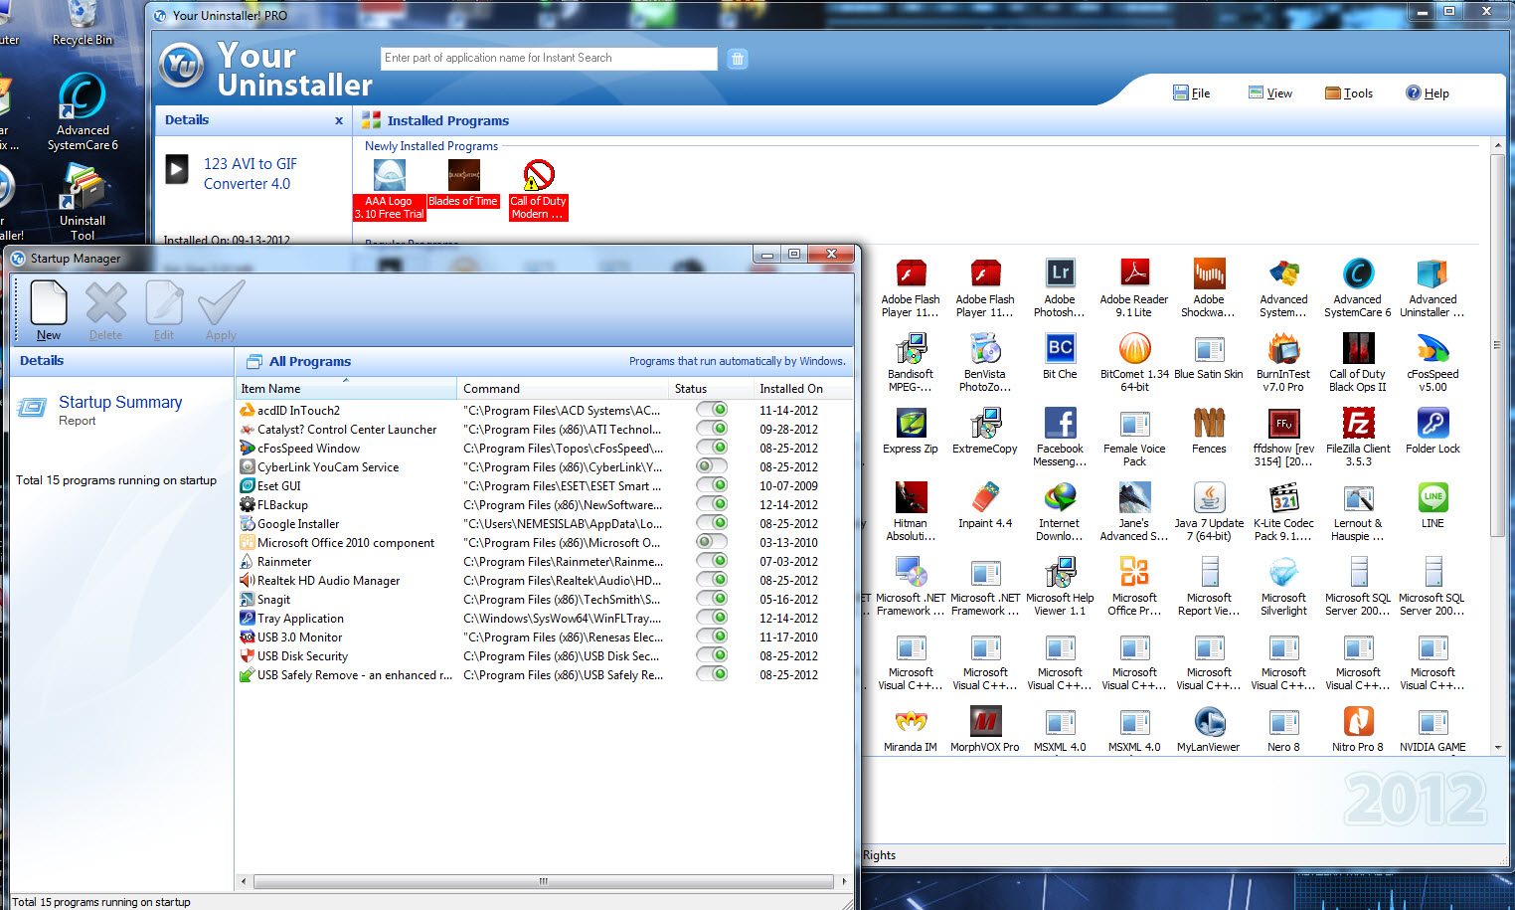The height and width of the screenshot is (910, 1515).
Task: Select the BitComet 1.34 64-bit icon
Action: tap(1134, 347)
